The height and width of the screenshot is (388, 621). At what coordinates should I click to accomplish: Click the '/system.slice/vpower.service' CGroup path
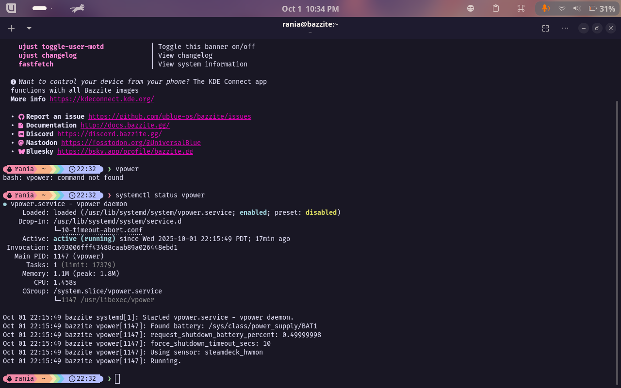[108, 291]
